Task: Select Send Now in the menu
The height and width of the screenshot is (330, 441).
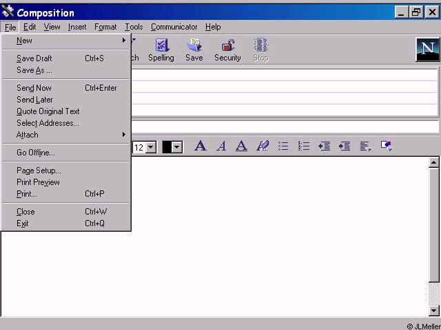Action: point(66,88)
